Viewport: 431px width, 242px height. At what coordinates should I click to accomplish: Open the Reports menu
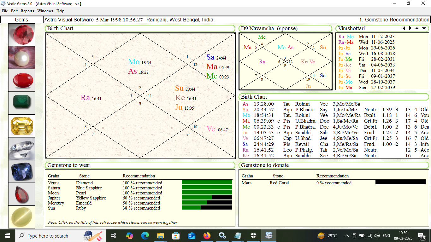[x=27, y=11]
